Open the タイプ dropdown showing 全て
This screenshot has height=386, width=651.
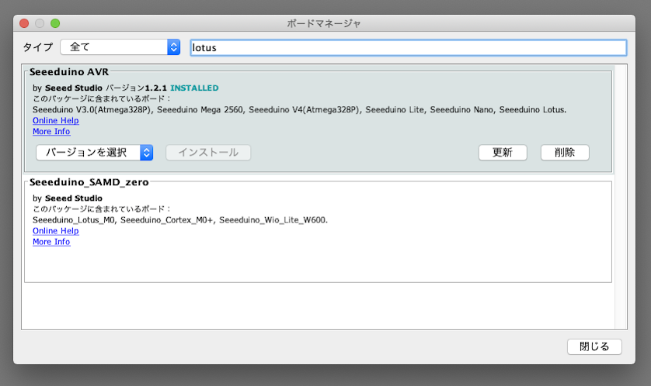click(x=120, y=47)
